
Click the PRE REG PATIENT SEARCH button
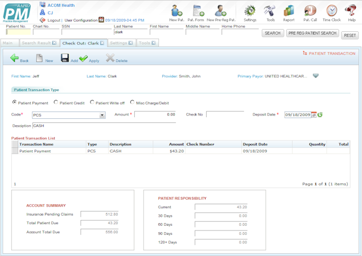(x=312, y=33)
